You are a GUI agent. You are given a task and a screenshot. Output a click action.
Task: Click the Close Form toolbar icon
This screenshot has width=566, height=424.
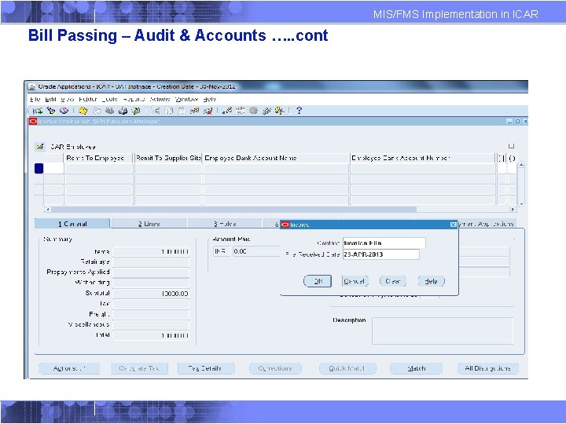click(x=136, y=111)
